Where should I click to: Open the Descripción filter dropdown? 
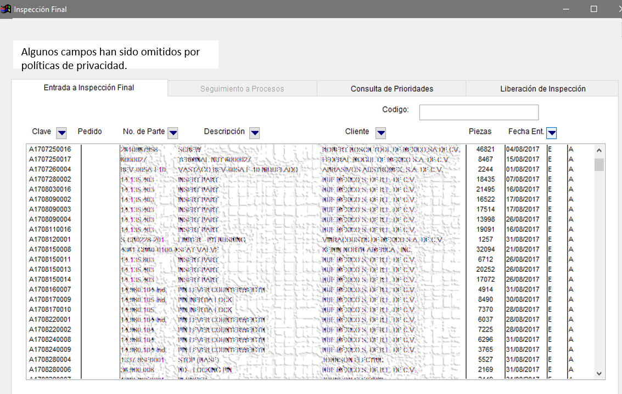tap(254, 133)
